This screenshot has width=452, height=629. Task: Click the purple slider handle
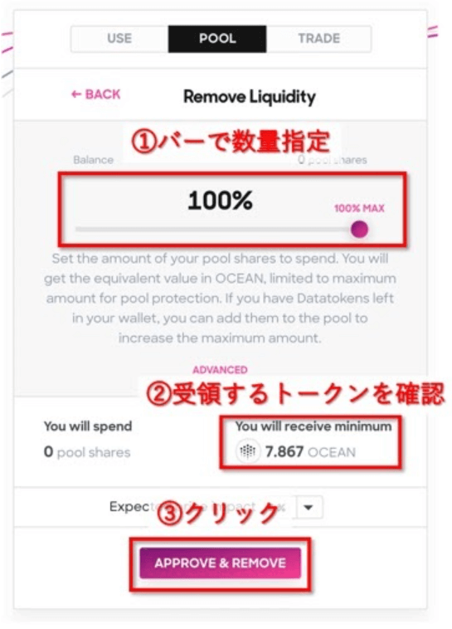click(x=359, y=230)
